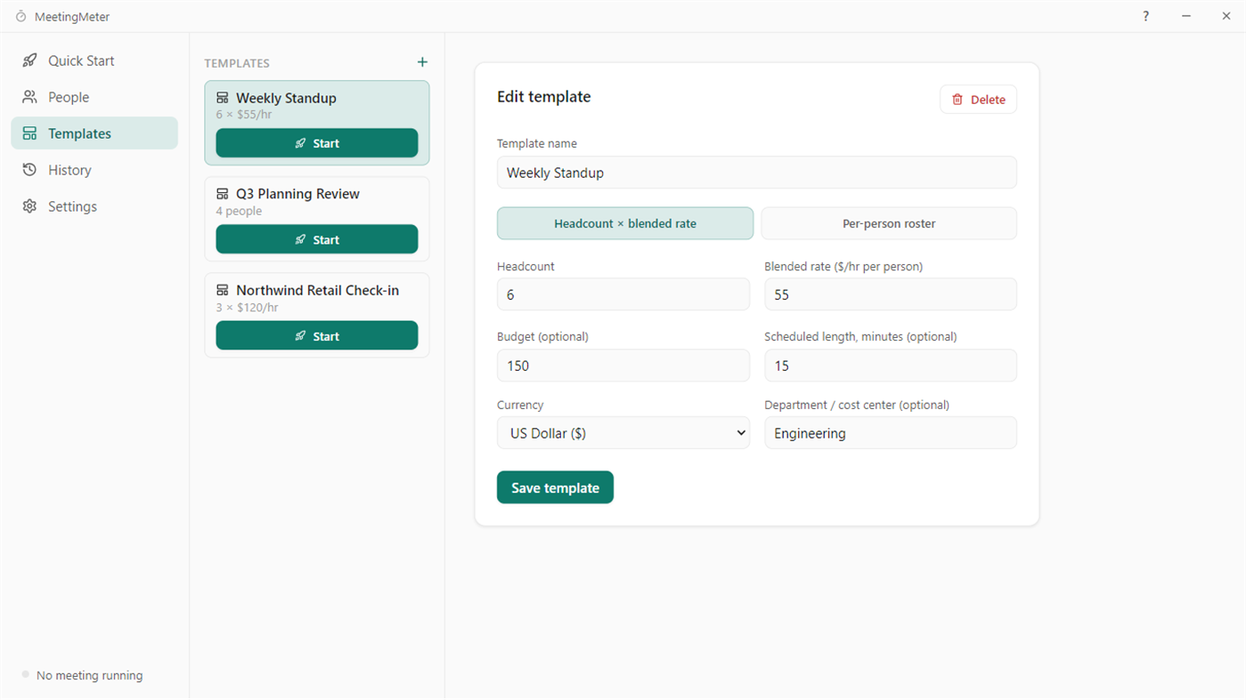Click the Budget input field
Viewport: 1246px width, 700px height.
[x=623, y=366]
